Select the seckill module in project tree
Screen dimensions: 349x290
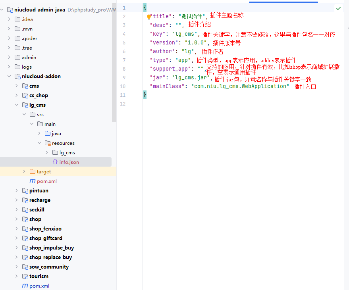click(37, 209)
